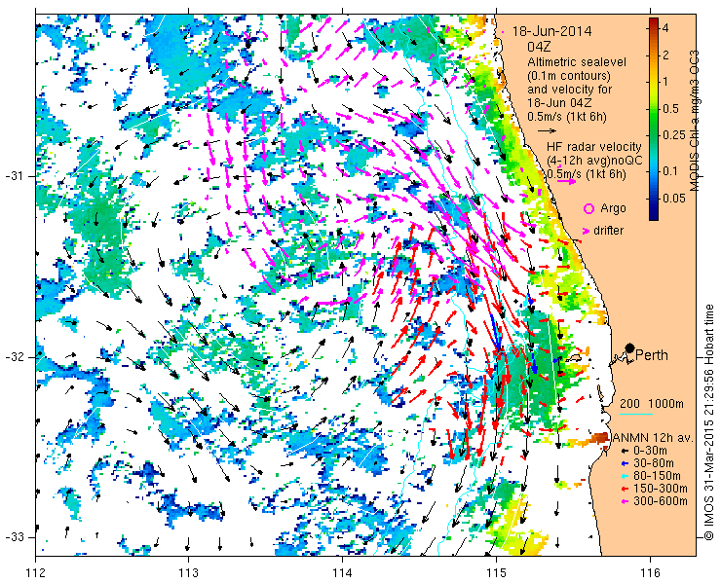Click the longitude axis label "112"

[x=36, y=573]
